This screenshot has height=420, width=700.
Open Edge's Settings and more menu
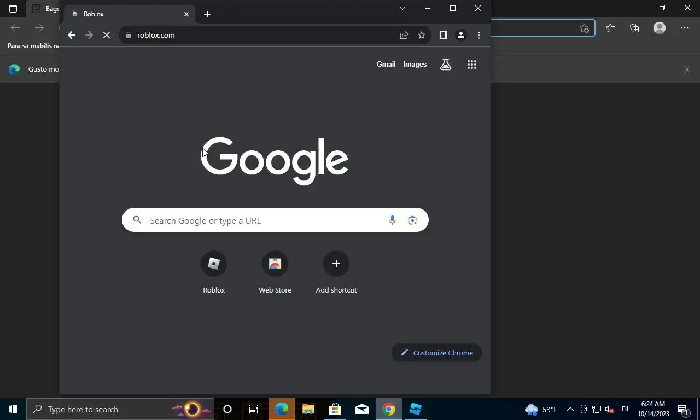[685, 28]
